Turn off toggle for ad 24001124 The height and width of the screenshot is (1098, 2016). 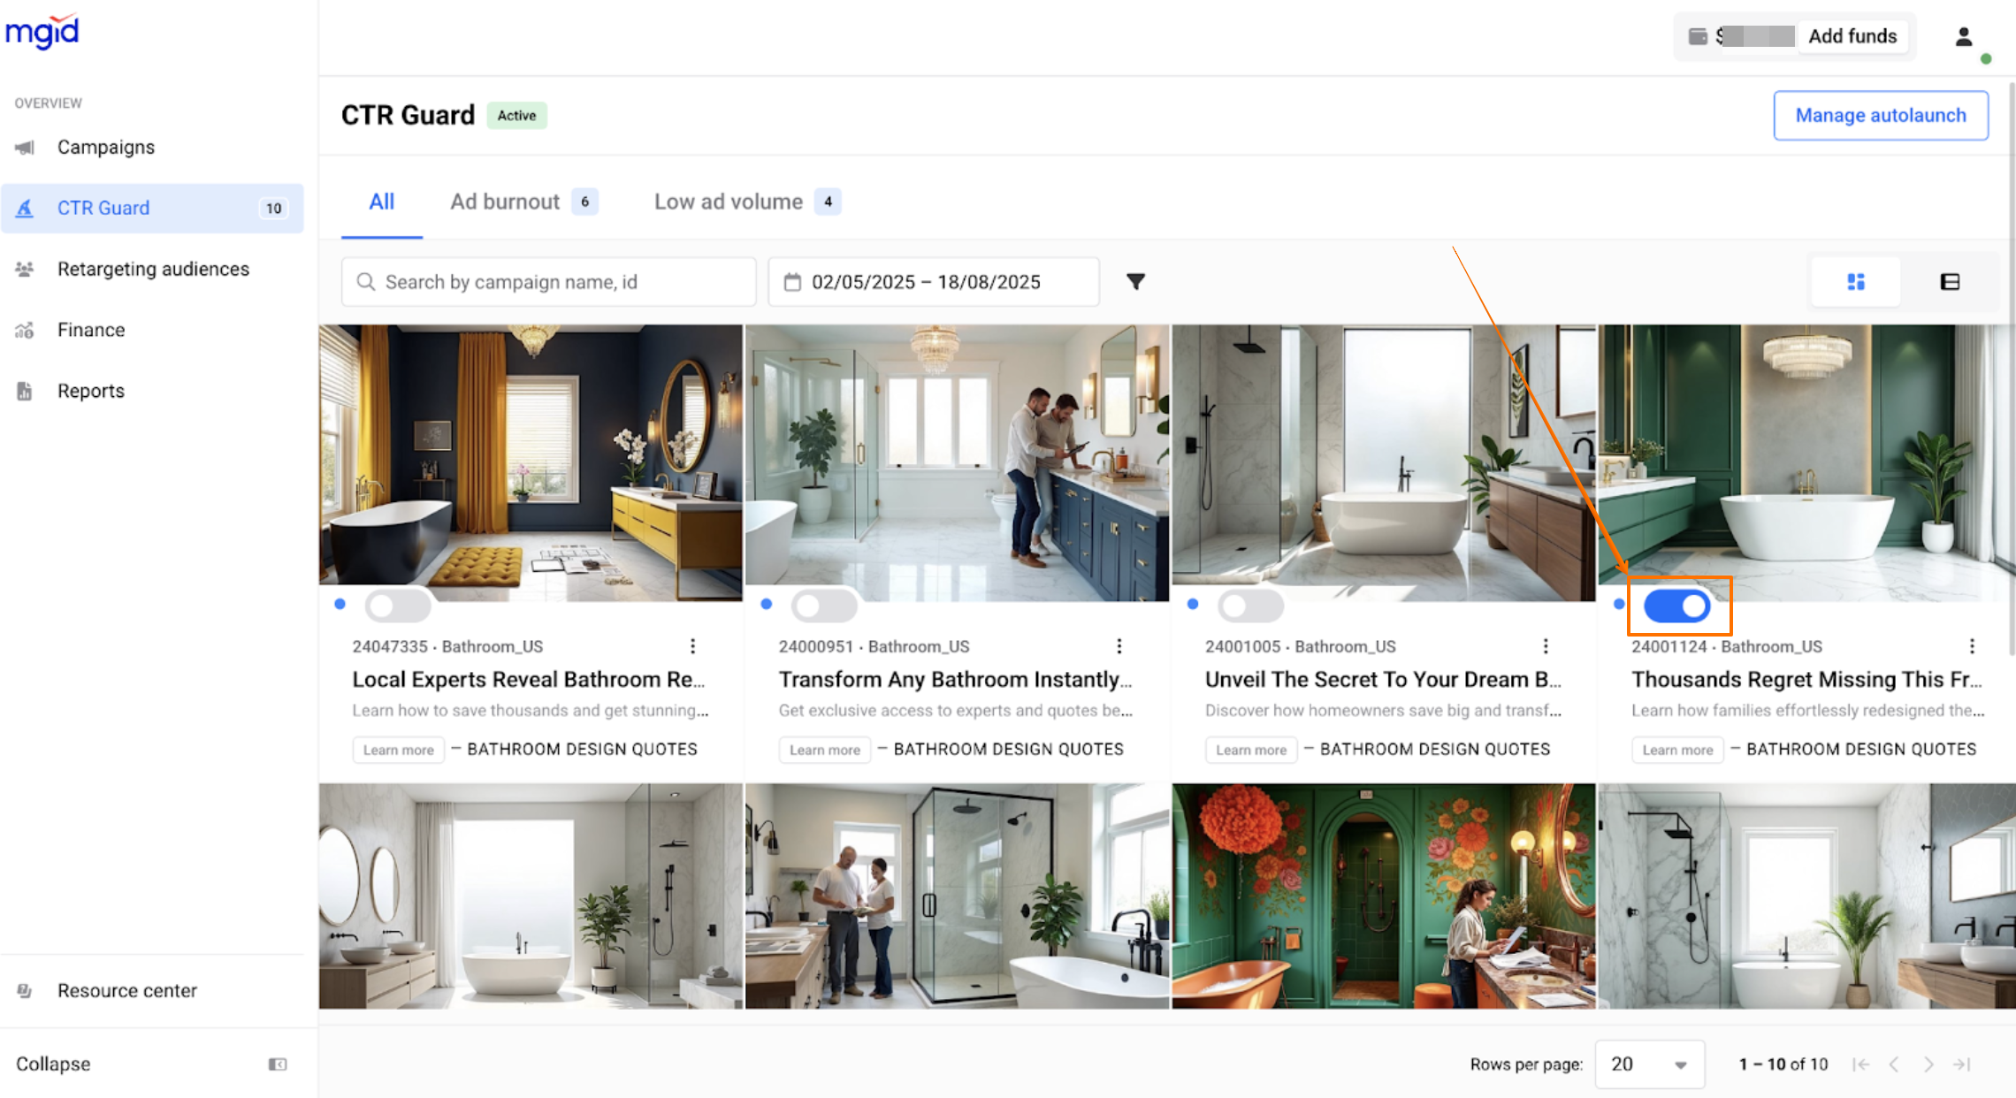[x=1676, y=606]
